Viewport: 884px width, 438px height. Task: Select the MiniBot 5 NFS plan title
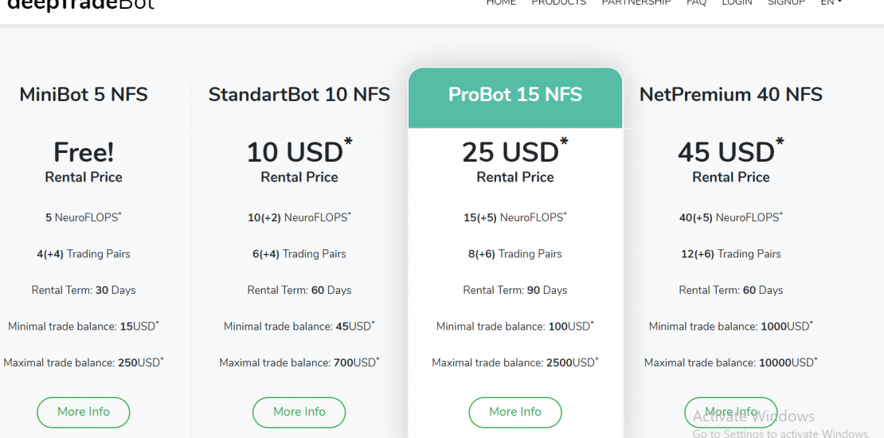[x=84, y=95]
